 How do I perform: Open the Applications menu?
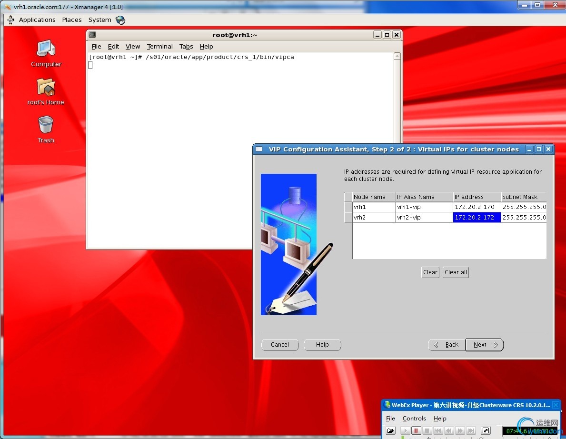point(37,20)
